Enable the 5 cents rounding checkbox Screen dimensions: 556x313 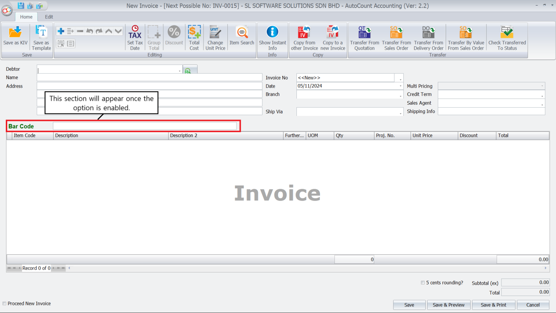422,283
